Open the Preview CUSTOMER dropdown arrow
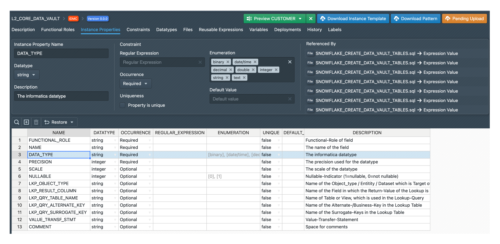Screen dimensions: 500x244 tap(300, 19)
